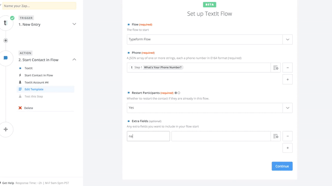This screenshot has width=332, height=186.
Task: Expand the New Entry trigger step
Action: pos(74,24)
